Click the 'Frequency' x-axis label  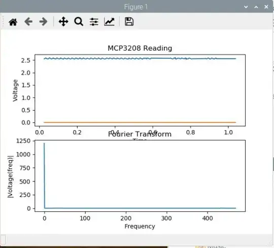click(x=140, y=226)
